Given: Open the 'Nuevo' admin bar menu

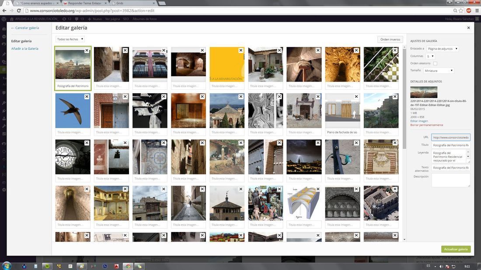Looking at the screenshot, I should coord(95,19).
